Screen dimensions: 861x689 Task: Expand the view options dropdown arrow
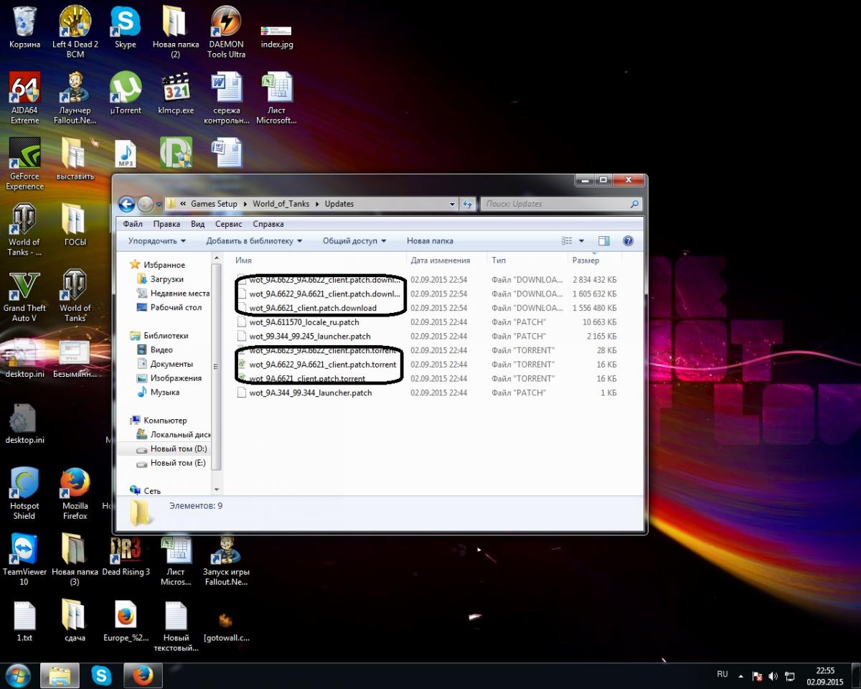pyautogui.click(x=581, y=241)
